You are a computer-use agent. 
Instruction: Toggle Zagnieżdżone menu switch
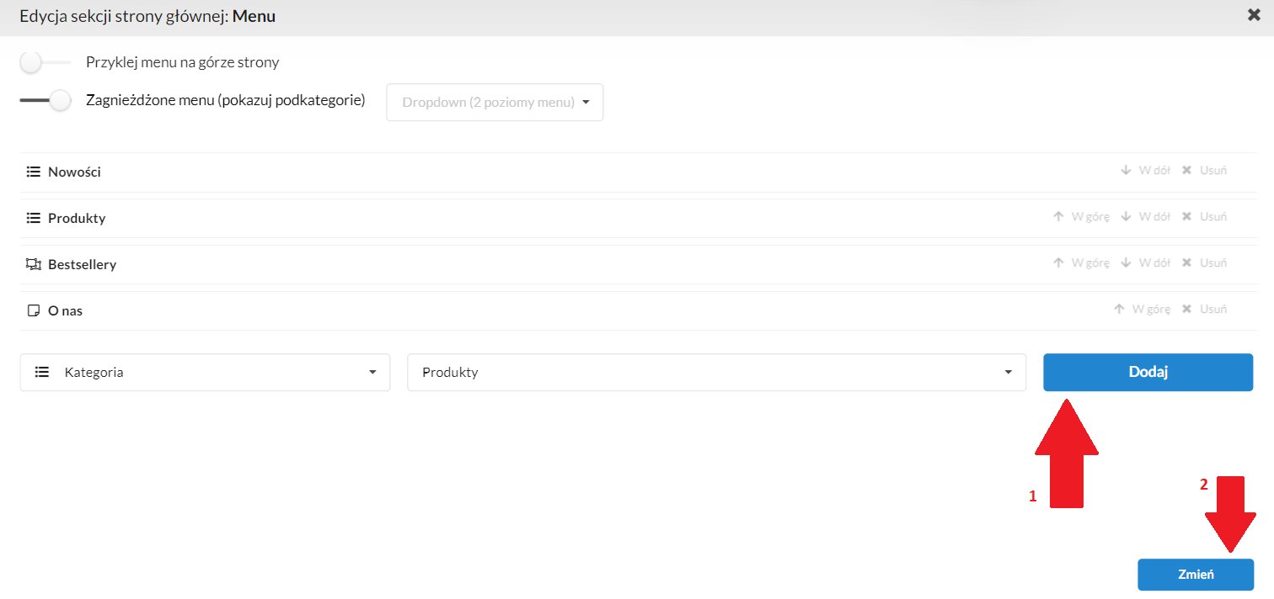tap(45, 100)
